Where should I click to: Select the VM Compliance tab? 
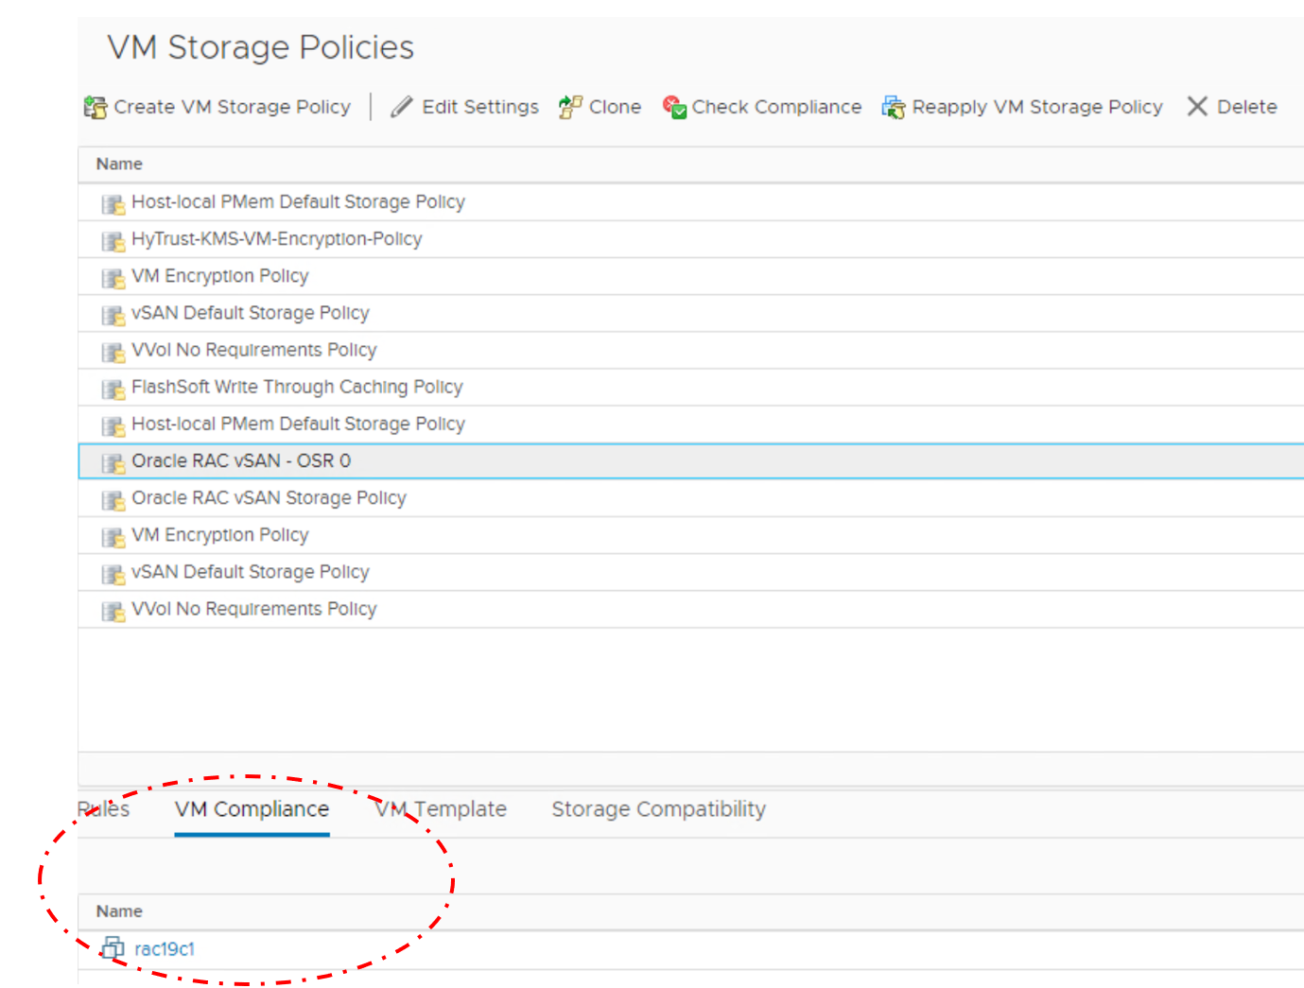[x=252, y=809]
